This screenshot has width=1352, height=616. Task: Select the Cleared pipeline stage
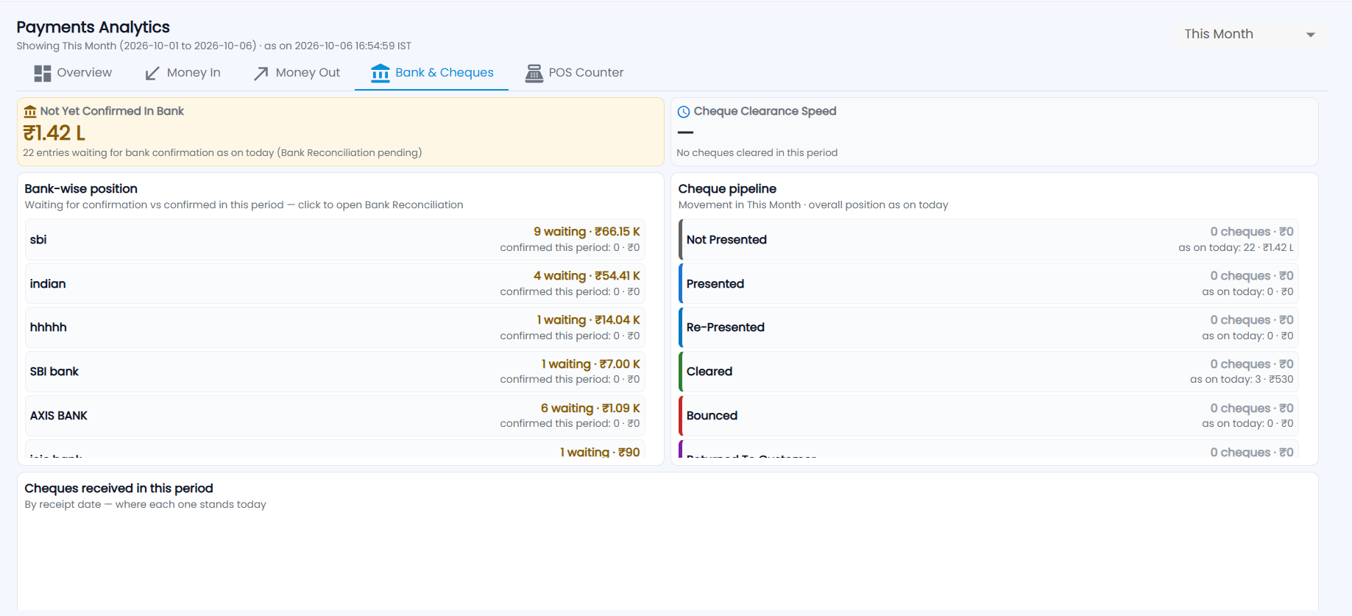(x=988, y=372)
